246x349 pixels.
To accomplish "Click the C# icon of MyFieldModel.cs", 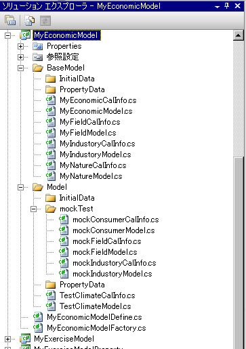I will point(51,133).
